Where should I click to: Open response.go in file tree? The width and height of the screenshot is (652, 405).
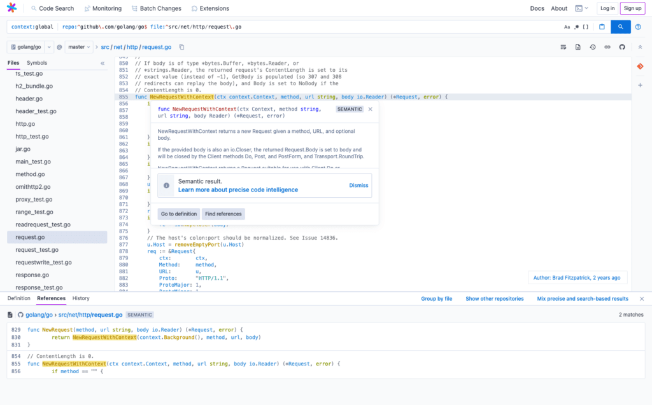pyautogui.click(x=32, y=275)
